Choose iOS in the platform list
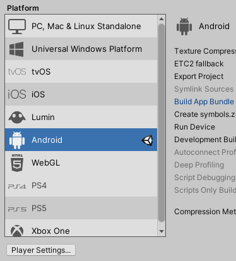The image size is (236, 261). click(81, 94)
